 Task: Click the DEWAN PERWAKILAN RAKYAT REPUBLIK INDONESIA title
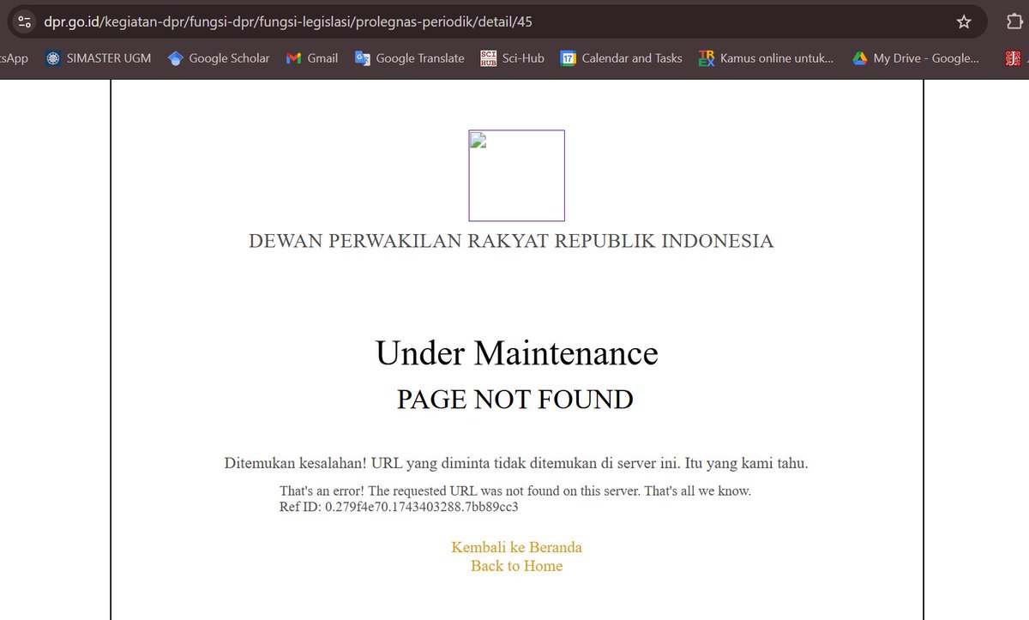coord(511,241)
